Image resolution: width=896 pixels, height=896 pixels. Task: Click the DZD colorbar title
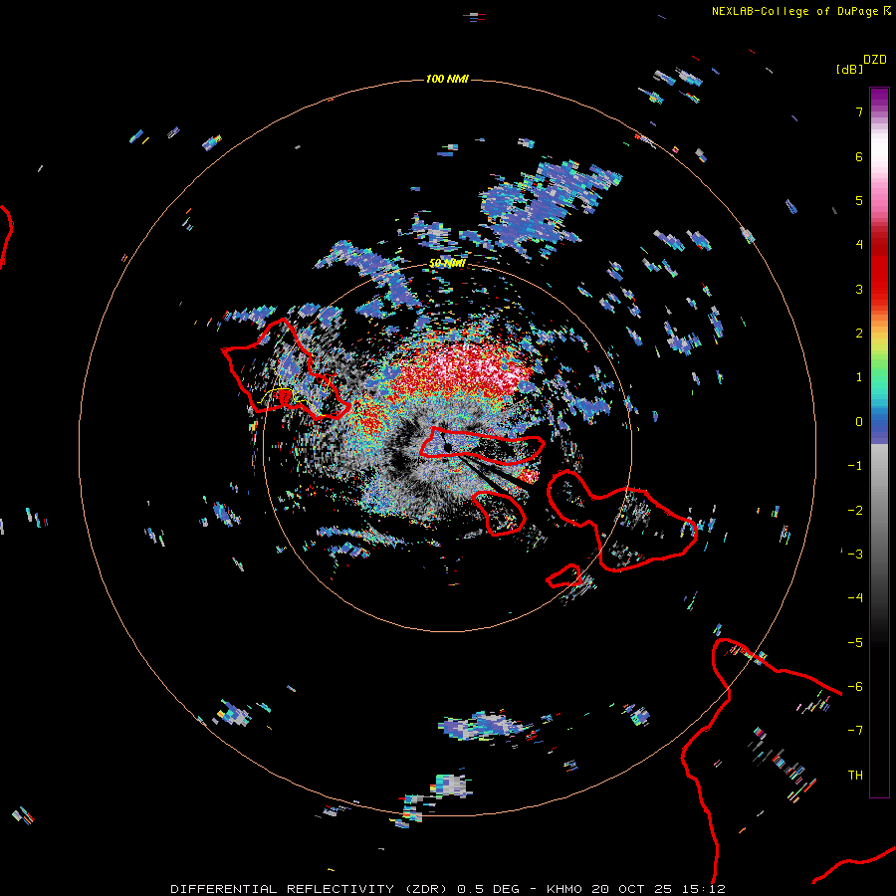874,60
